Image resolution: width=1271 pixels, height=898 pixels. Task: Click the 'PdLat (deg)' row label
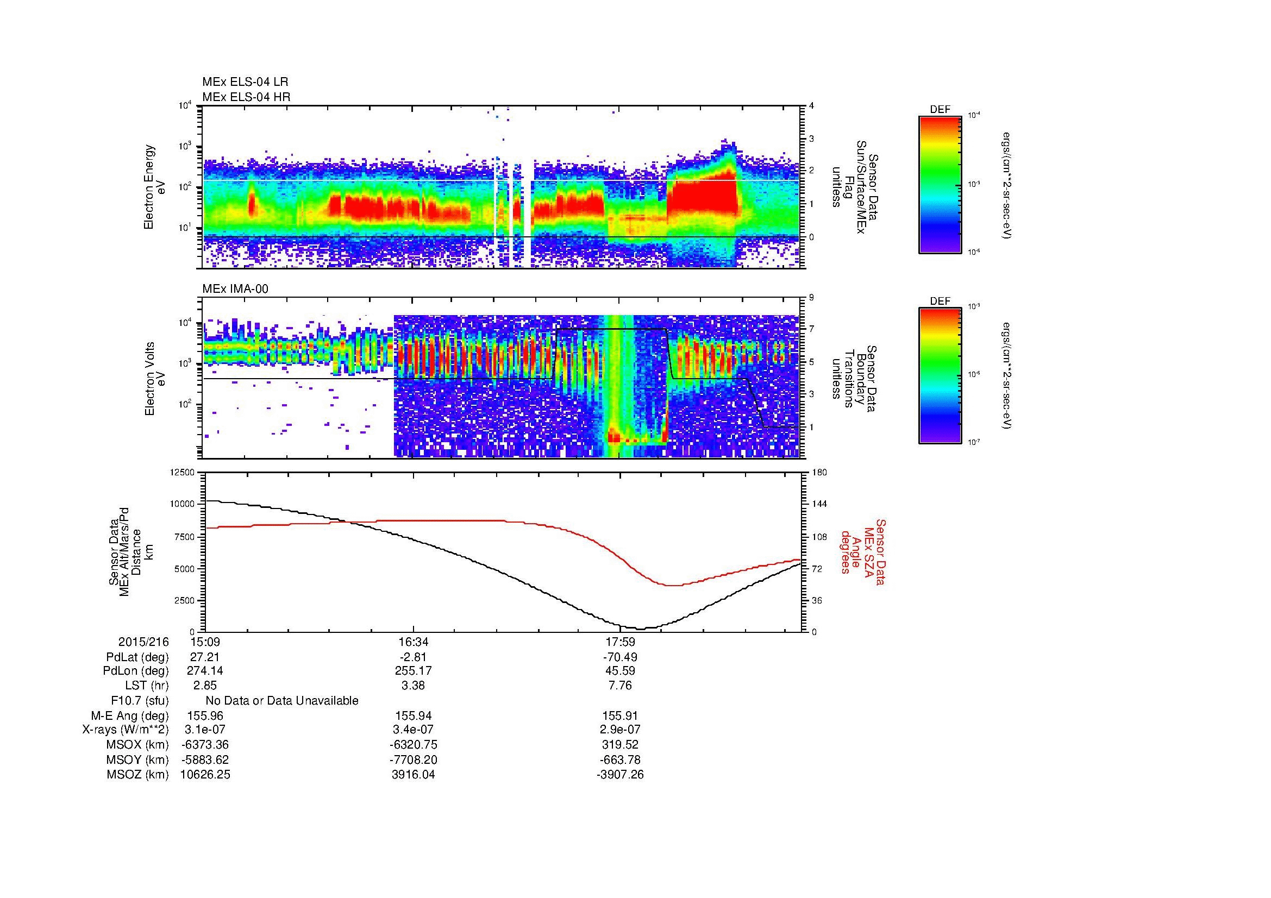[x=137, y=657]
